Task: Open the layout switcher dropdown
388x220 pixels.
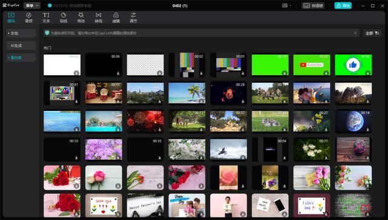Action: pos(287,5)
